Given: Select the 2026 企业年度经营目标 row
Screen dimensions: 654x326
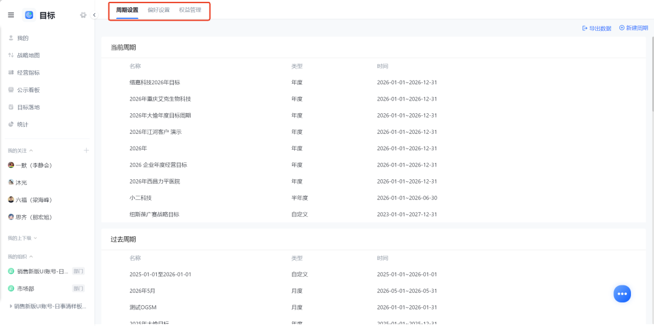Looking at the screenshot, I should 373,165.
